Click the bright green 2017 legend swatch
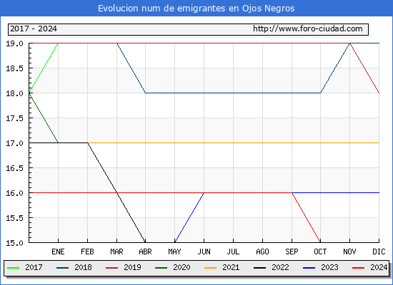Image resolution: width=393 pixels, height=285 pixels. (13, 268)
